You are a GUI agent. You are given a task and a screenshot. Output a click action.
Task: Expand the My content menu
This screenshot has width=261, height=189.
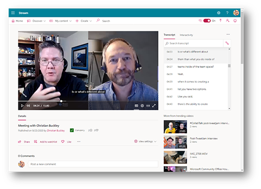(x=61, y=21)
